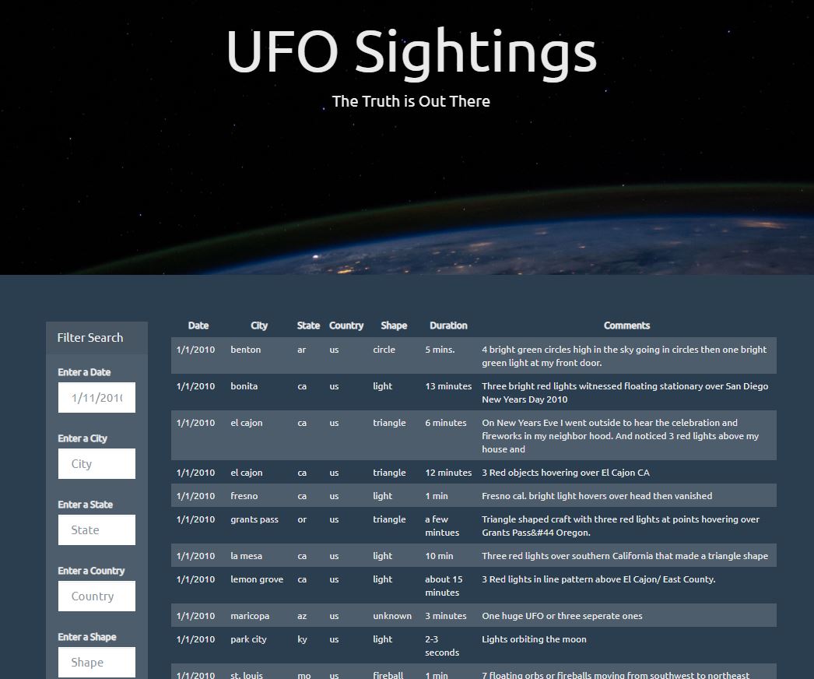The width and height of the screenshot is (814, 679).
Task: Click the date input field in Filter Search
Action: (96, 398)
